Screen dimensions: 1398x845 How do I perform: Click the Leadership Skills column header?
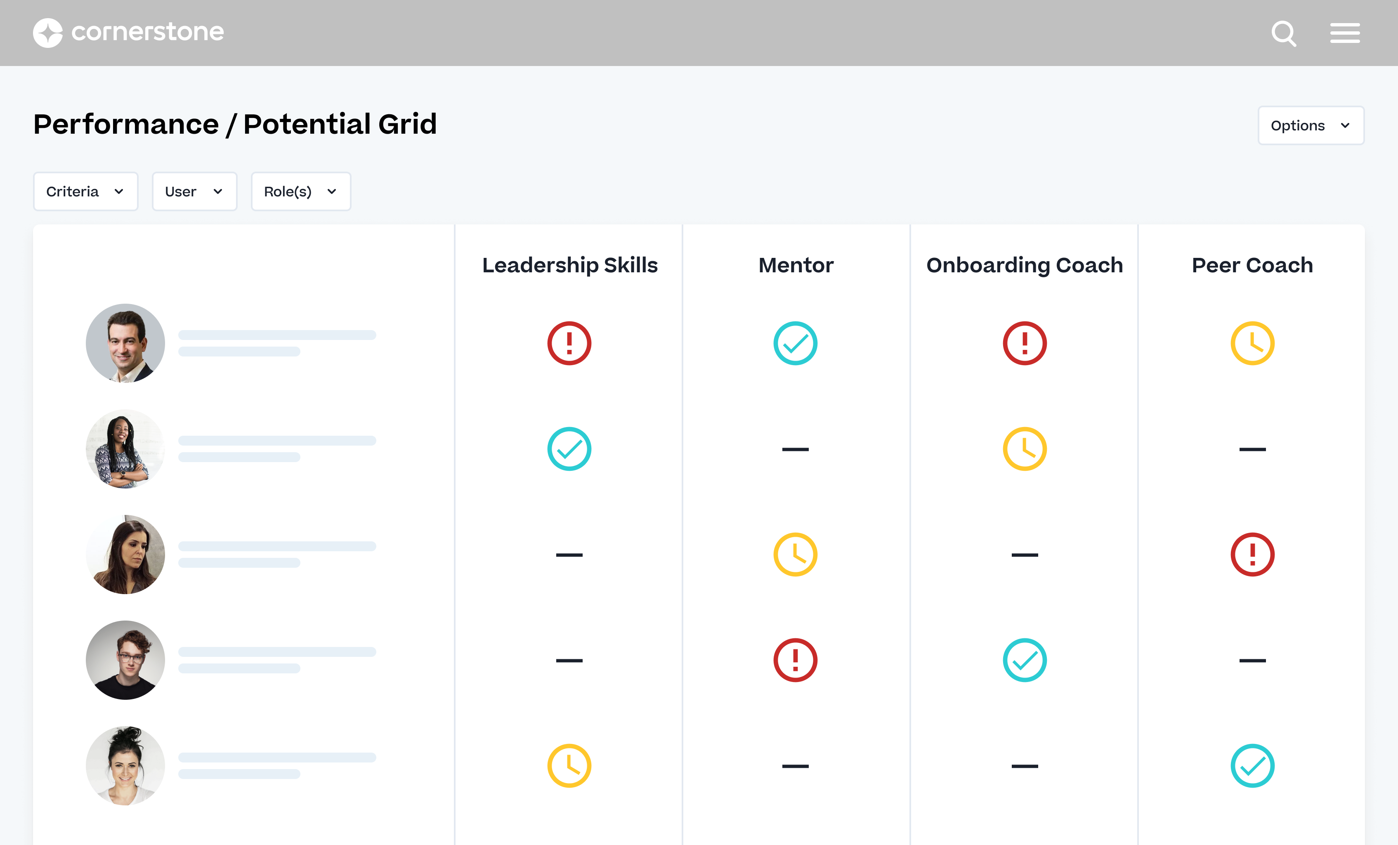click(x=569, y=265)
